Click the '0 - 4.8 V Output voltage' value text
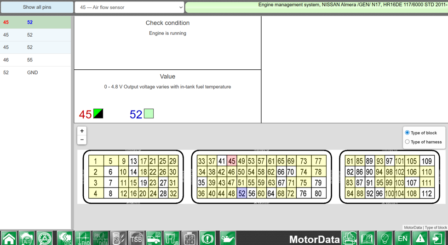This screenshot has width=448, height=245. (168, 87)
